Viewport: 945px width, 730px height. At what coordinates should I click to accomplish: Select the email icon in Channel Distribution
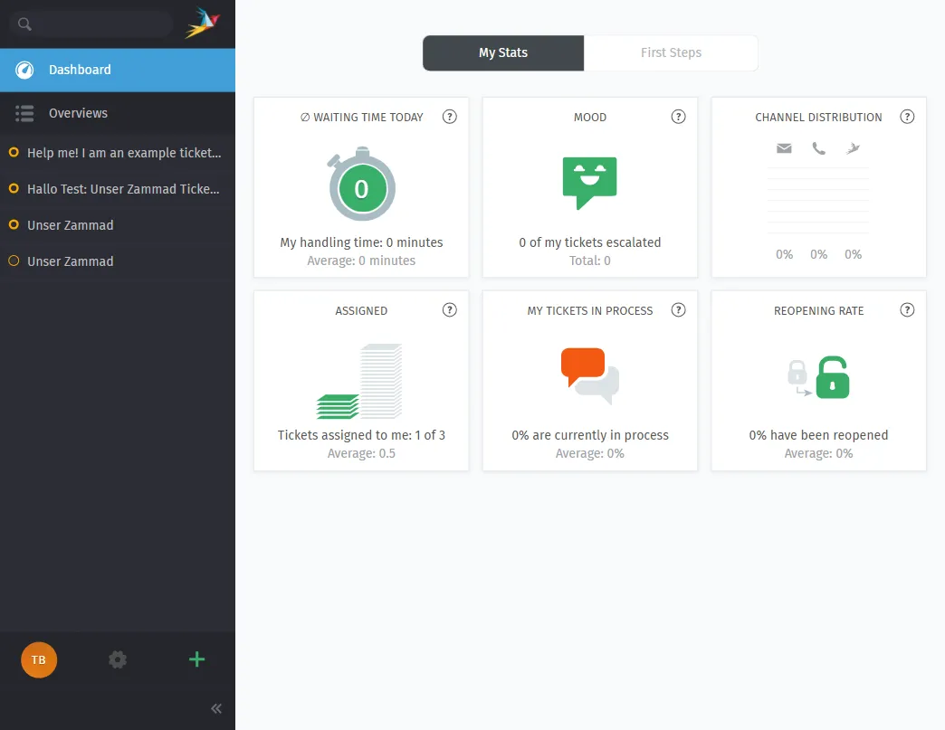(x=784, y=147)
